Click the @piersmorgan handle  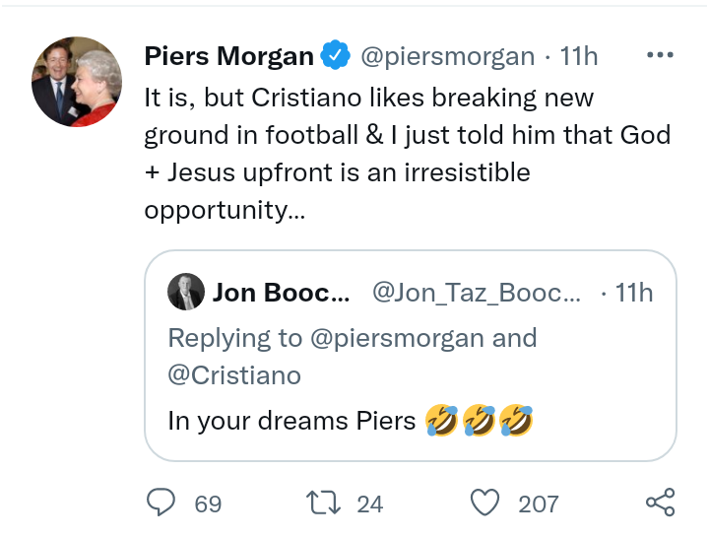(x=448, y=56)
